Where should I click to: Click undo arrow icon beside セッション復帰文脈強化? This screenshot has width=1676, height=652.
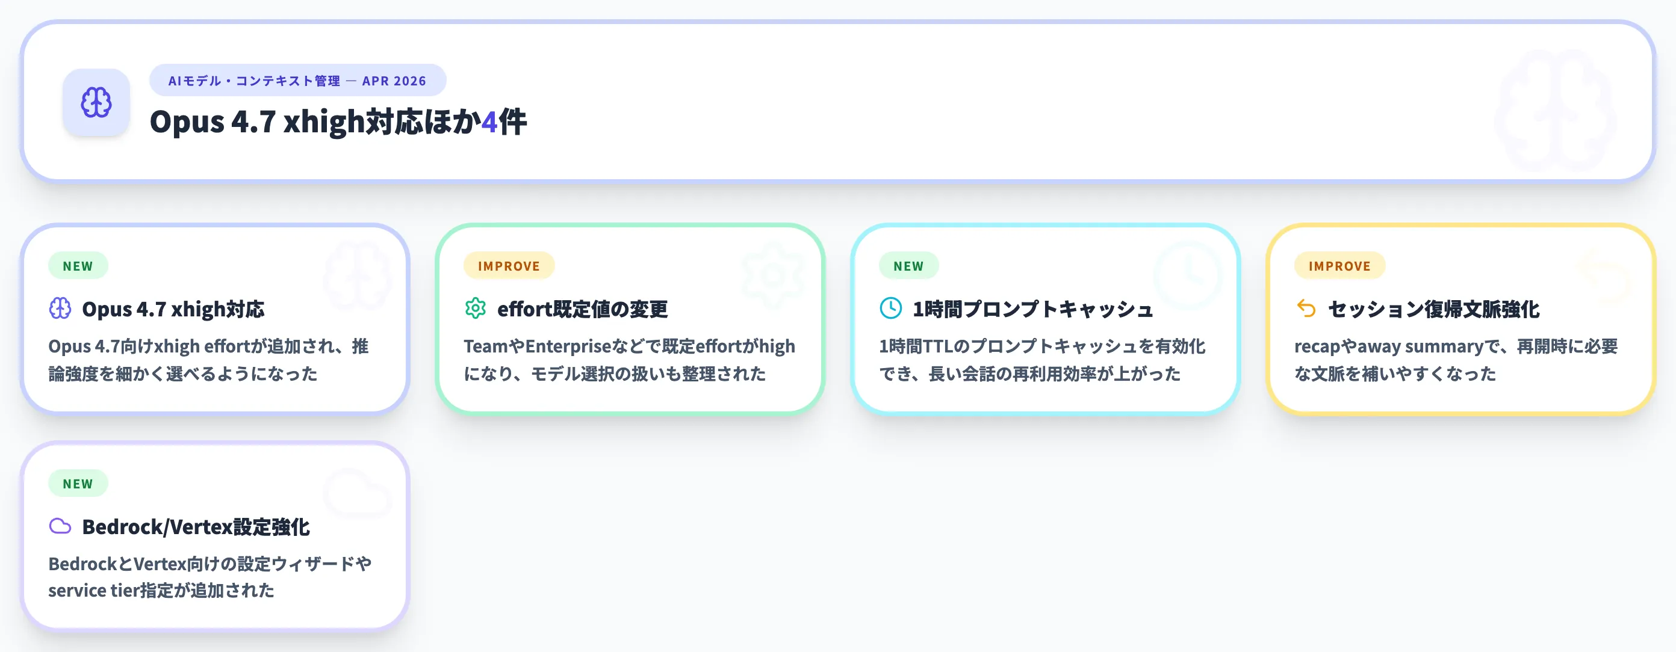click(1306, 308)
